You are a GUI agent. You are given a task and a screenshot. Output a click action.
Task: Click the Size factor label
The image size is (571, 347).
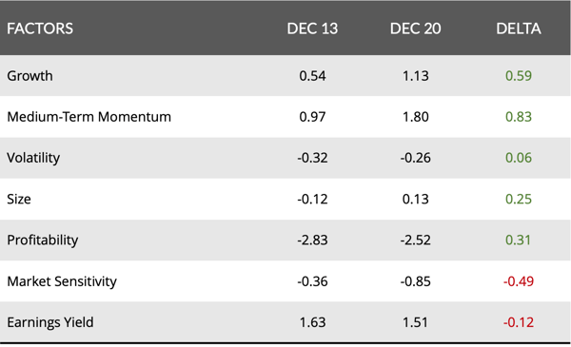click(19, 199)
